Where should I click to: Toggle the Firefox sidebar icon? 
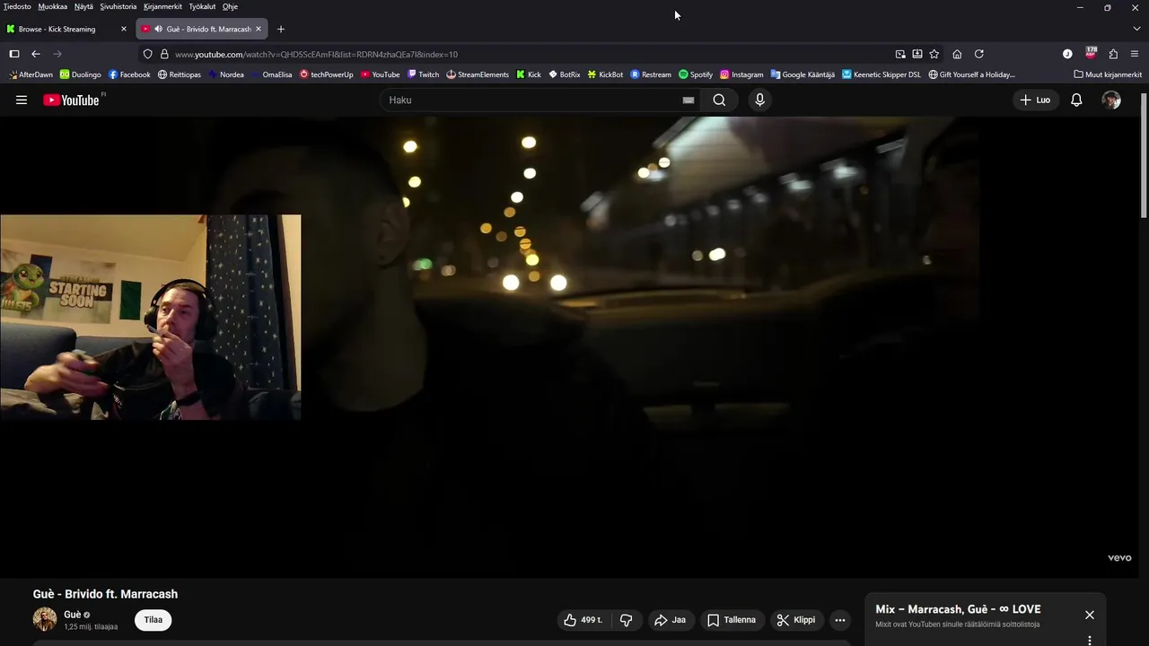click(14, 54)
